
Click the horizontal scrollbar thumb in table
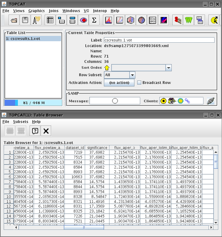coord(84,227)
